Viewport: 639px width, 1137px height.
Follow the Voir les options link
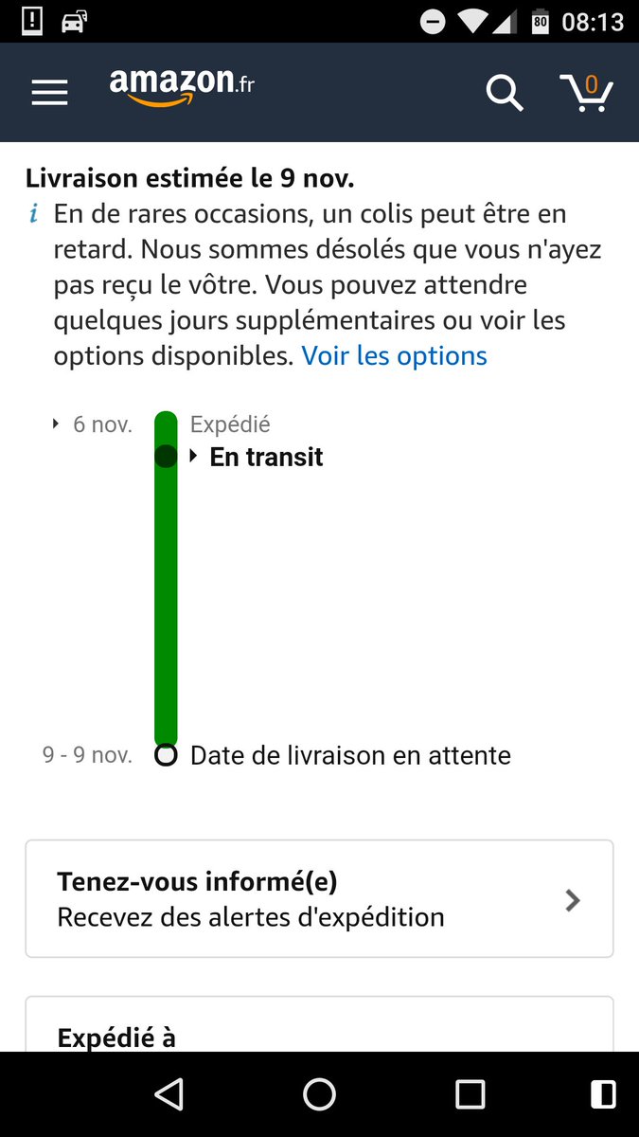[x=395, y=356]
